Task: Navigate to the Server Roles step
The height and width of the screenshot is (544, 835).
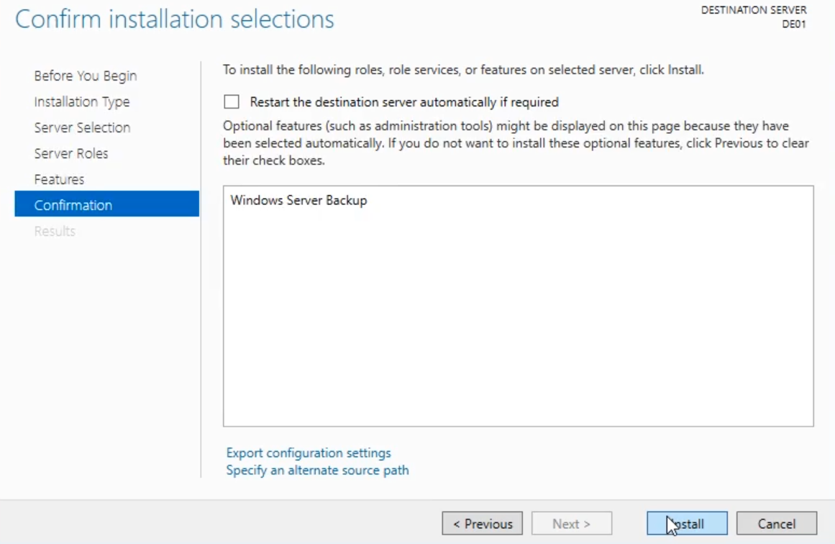Action: (70, 153)
